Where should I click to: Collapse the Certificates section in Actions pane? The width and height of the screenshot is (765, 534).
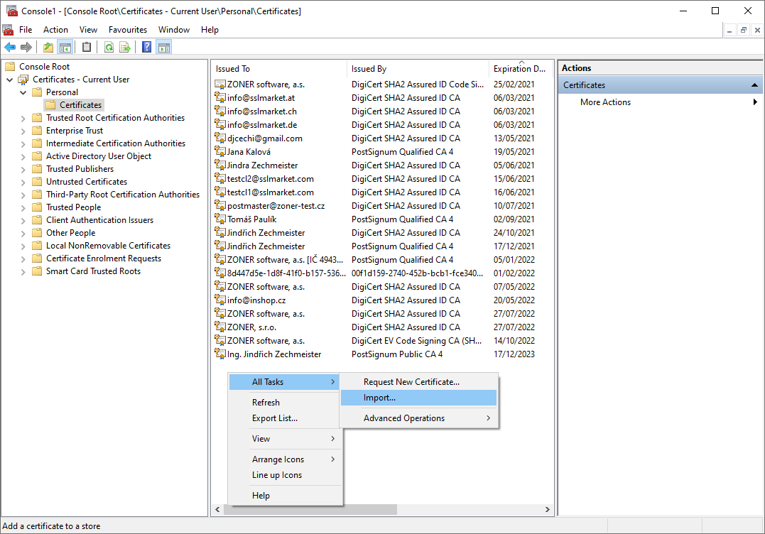click(754, 85)
